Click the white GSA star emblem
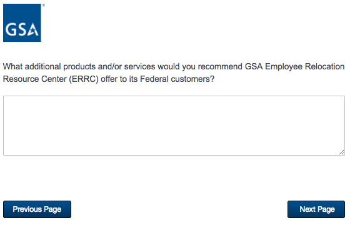 point(34,30)
